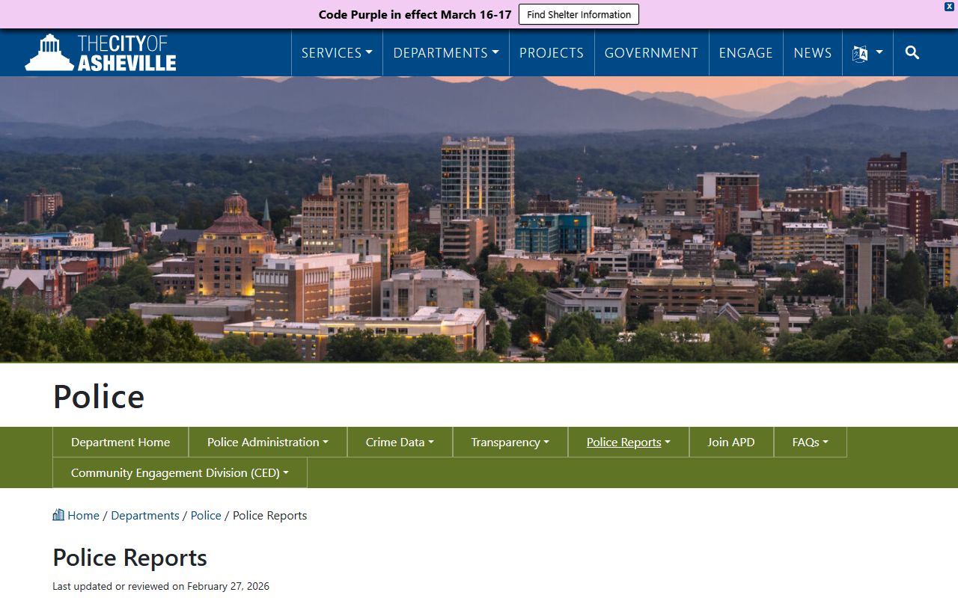Click the 'Police Reports' page heading
Screen dimensions: 958x598
129,558
